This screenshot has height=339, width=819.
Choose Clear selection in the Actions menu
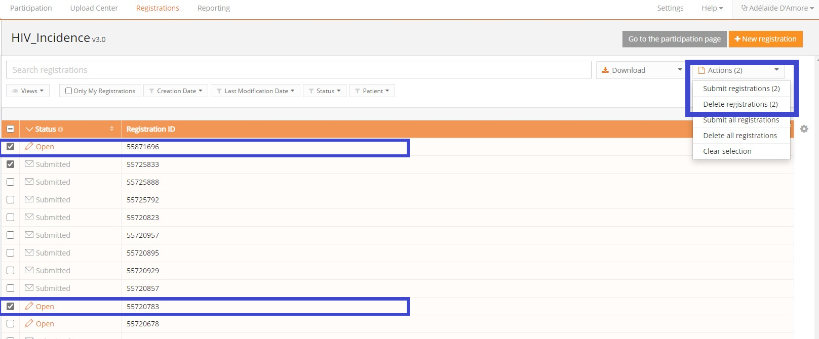coord(727,151)
